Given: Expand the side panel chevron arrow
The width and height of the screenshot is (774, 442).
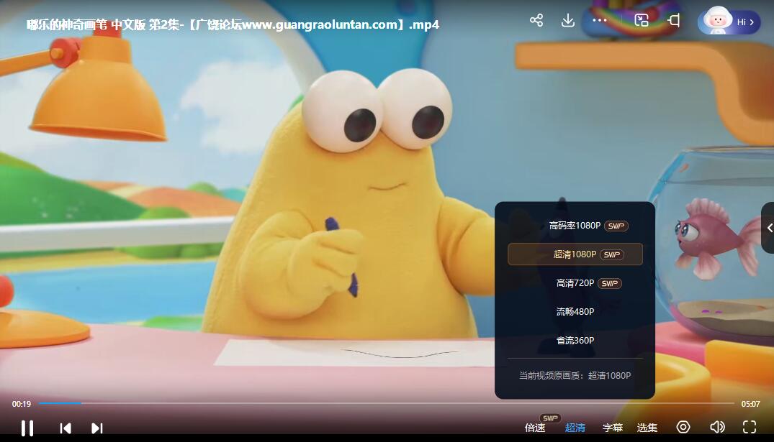Looking at the screenshot, I should click(768, 228).
